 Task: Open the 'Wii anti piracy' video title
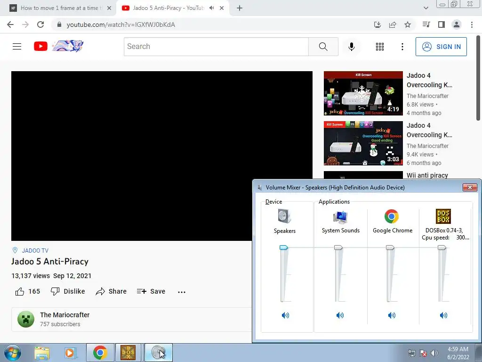click(x=427, y=175)
